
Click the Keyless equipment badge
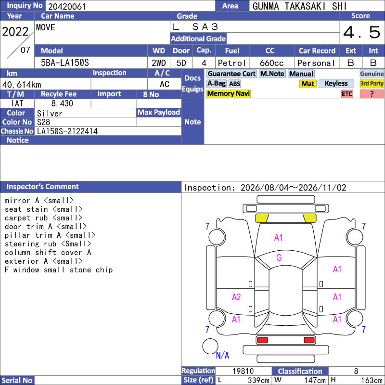pyautogui.click(x=336, y=83)
